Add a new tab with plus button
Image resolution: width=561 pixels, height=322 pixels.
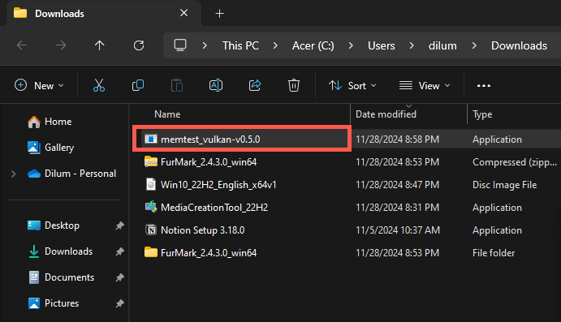[220, 14]
